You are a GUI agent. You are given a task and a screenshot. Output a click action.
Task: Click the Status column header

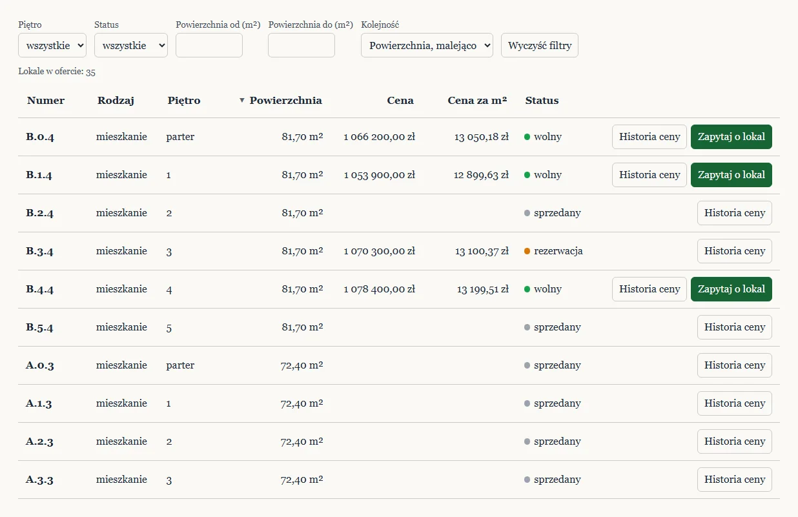point(542,100)
